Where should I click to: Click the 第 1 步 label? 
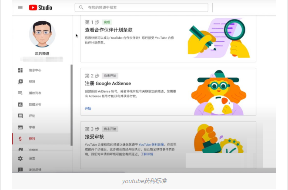point(92,22)
